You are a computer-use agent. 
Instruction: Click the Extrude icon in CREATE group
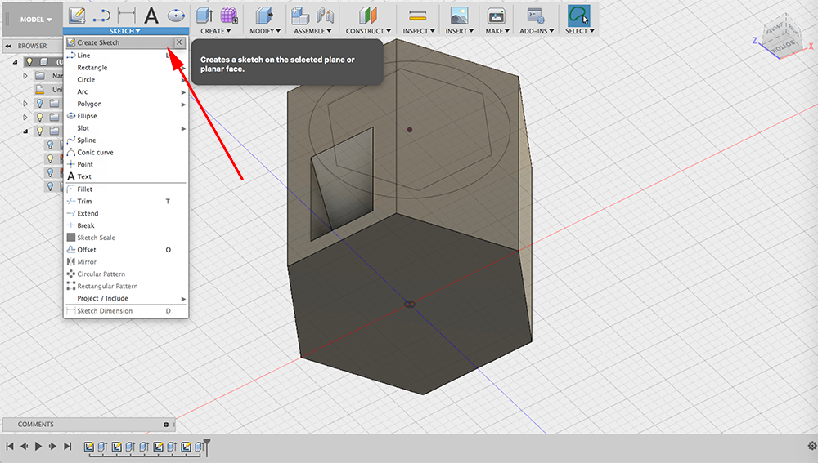[x=204, y=16]
